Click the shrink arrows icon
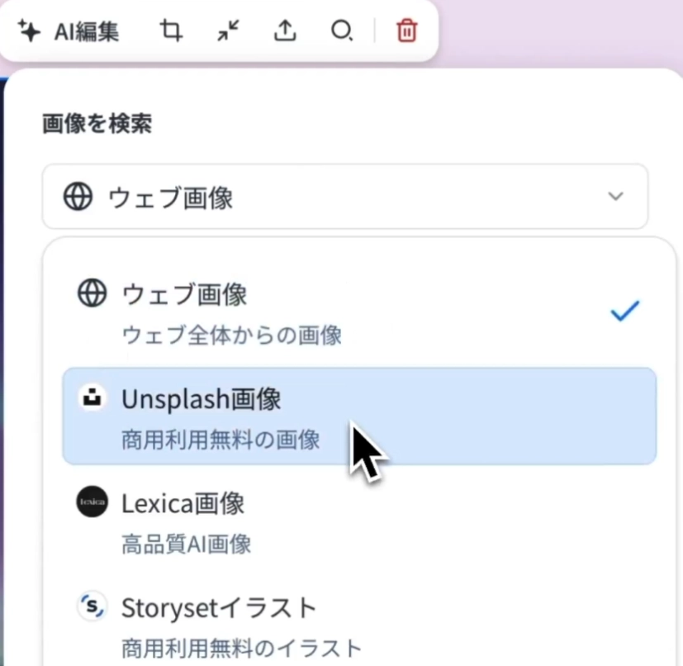 click(x=228, y=31)
